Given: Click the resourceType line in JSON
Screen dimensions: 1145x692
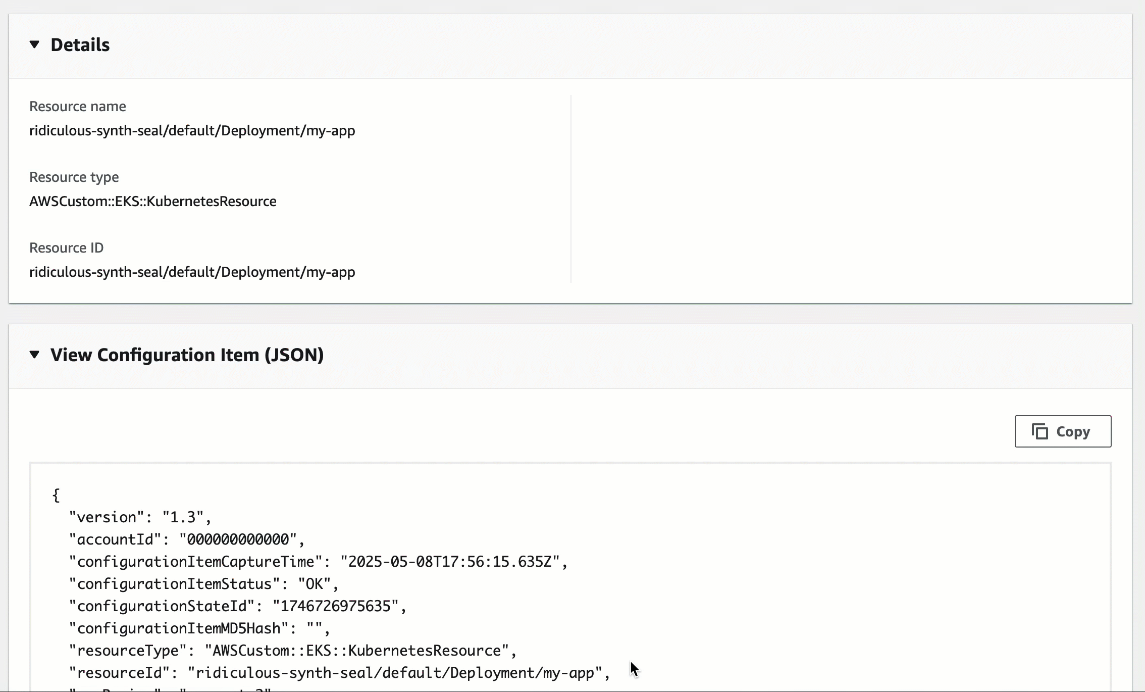Looking at the screenshot, I should click(x=293, y=651).
